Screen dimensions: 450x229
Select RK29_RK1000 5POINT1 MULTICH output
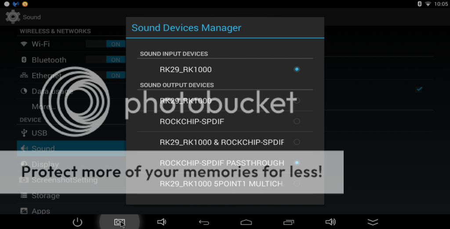click(225, 184)
